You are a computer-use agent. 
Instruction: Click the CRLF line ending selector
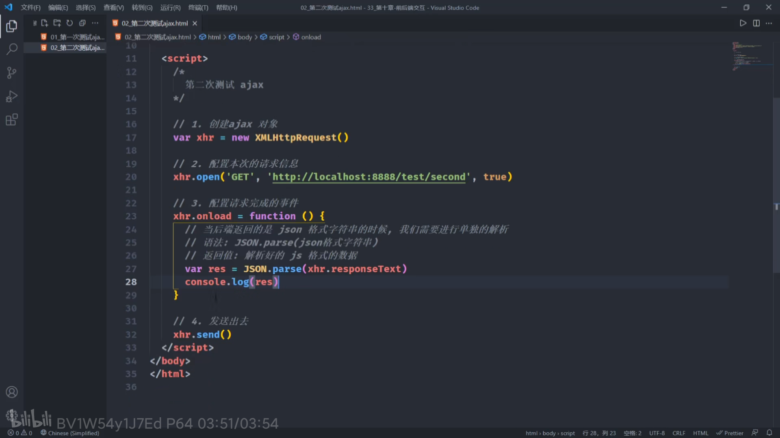point(678,433)
